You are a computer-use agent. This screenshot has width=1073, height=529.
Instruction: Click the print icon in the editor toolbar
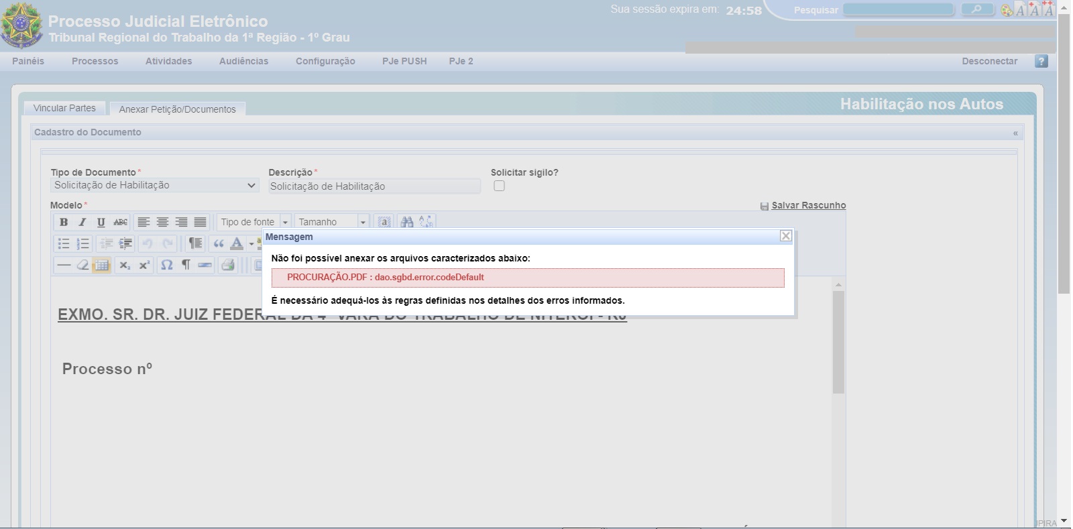click(228, 265)
